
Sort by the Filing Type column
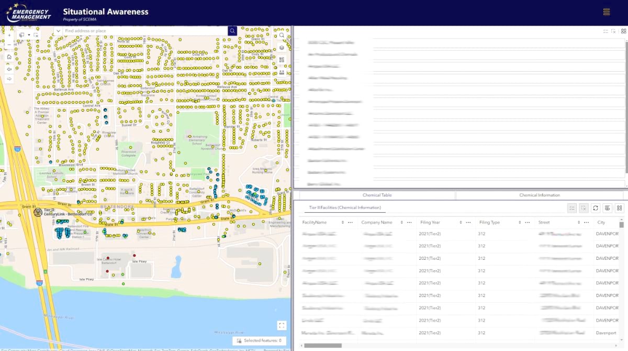(520, 222)
